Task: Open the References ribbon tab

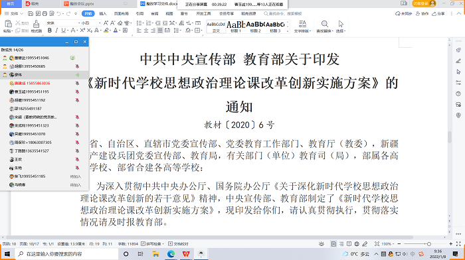Action: [x=139, y=14]
